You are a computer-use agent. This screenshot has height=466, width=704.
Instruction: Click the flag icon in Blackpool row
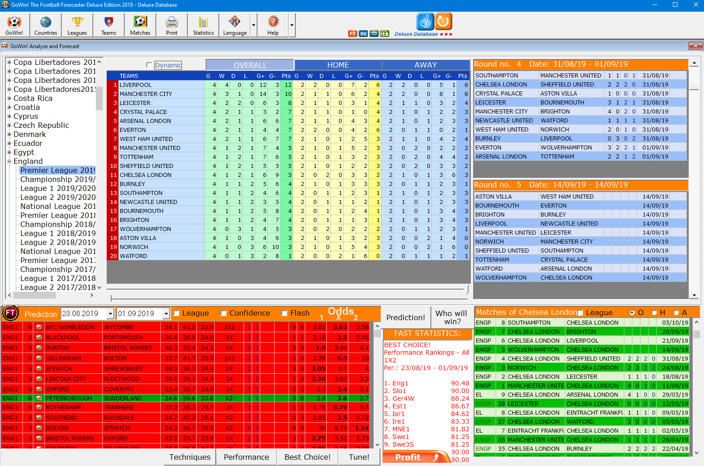tap(39, 338)
